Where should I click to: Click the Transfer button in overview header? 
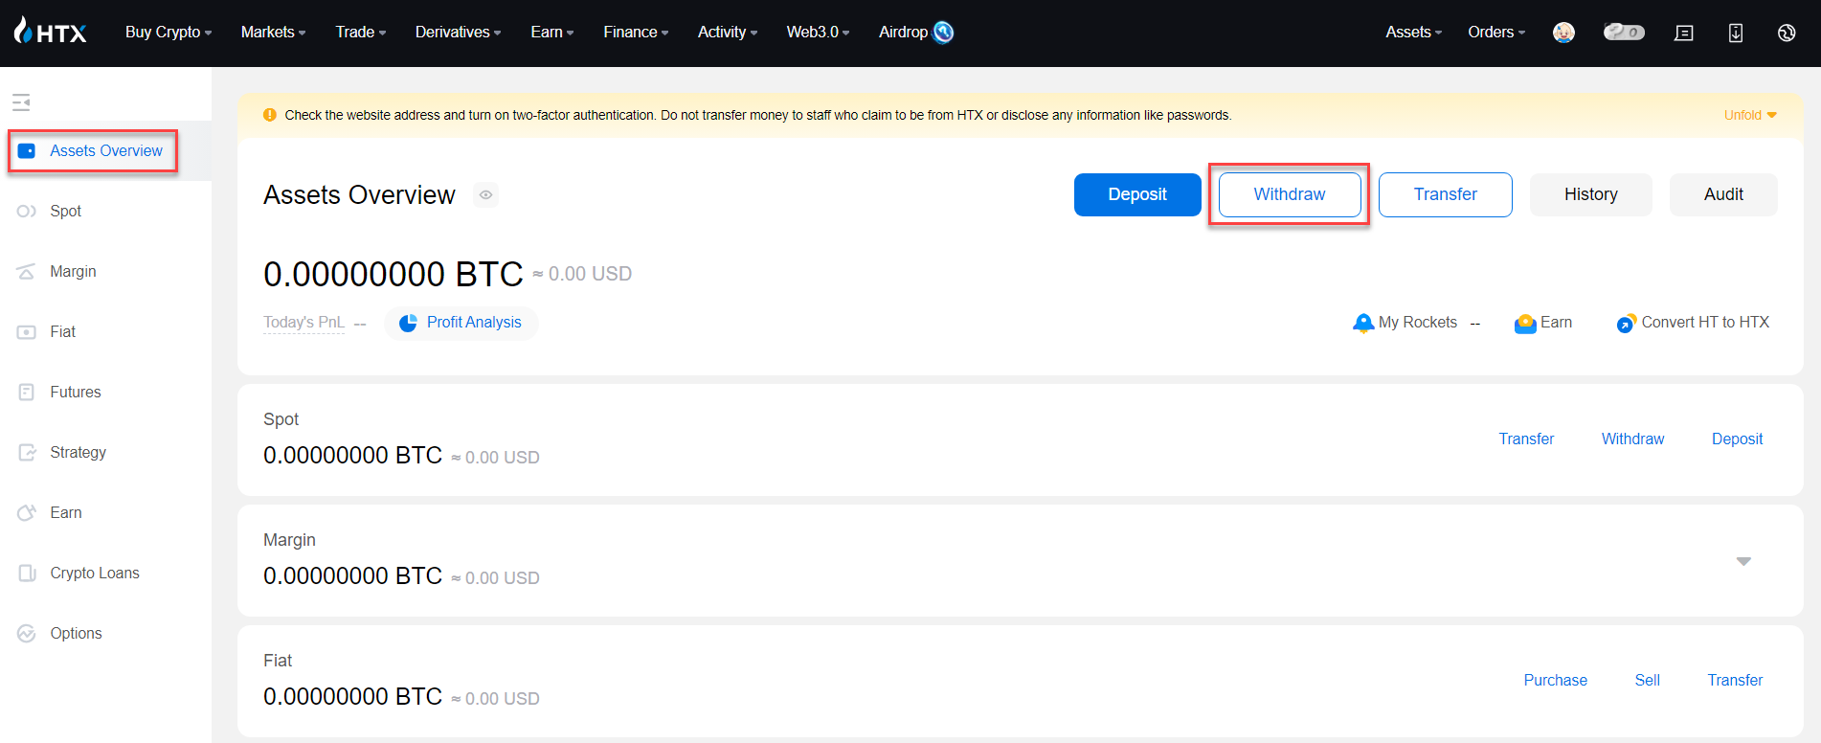coord(1446,195)
